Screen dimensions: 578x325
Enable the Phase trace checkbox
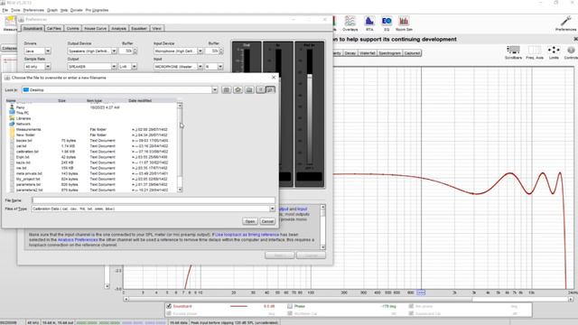(x=290, y=306)
